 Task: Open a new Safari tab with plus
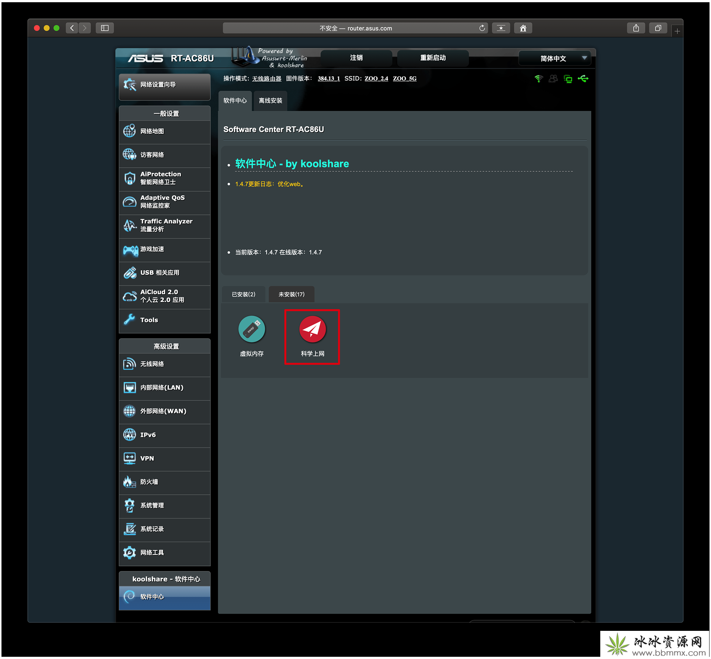coord(677,31)
